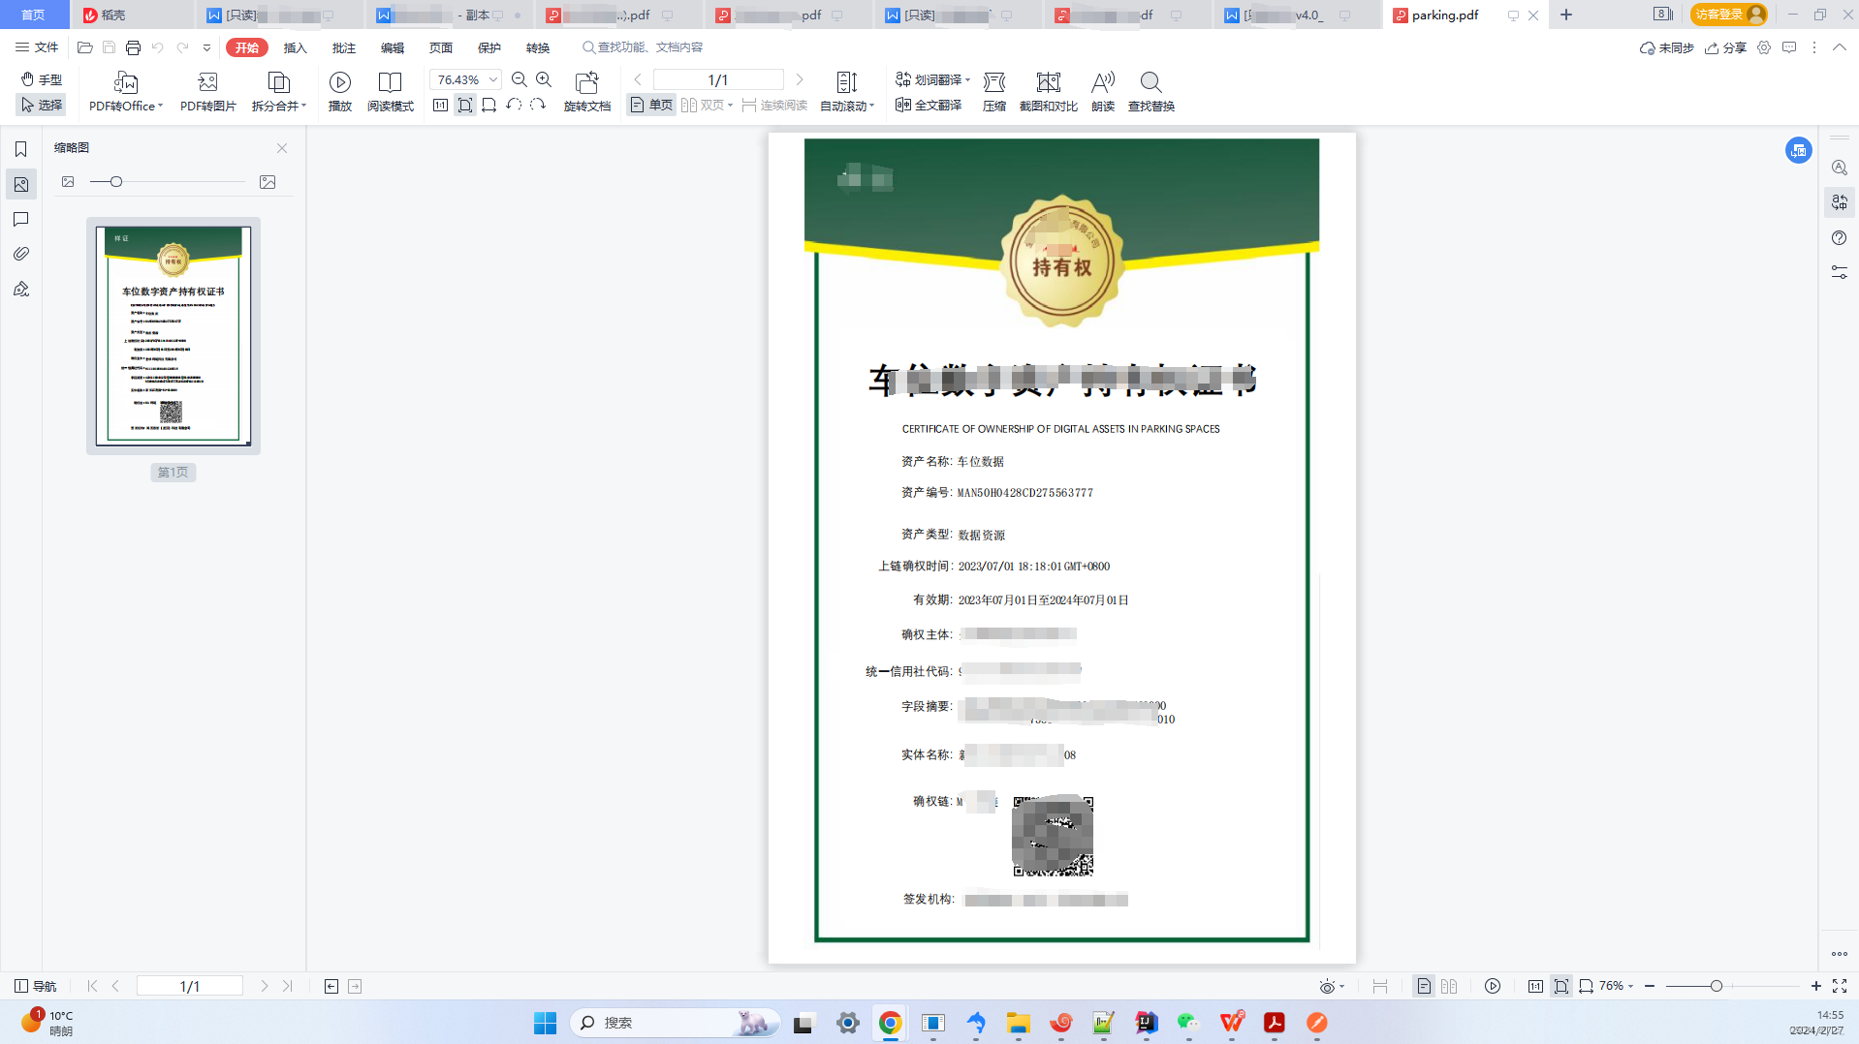The width and height of the screenshot is (1859, 1044).
Task: Toggle 双页 two-page view
Action: [707, 105]
